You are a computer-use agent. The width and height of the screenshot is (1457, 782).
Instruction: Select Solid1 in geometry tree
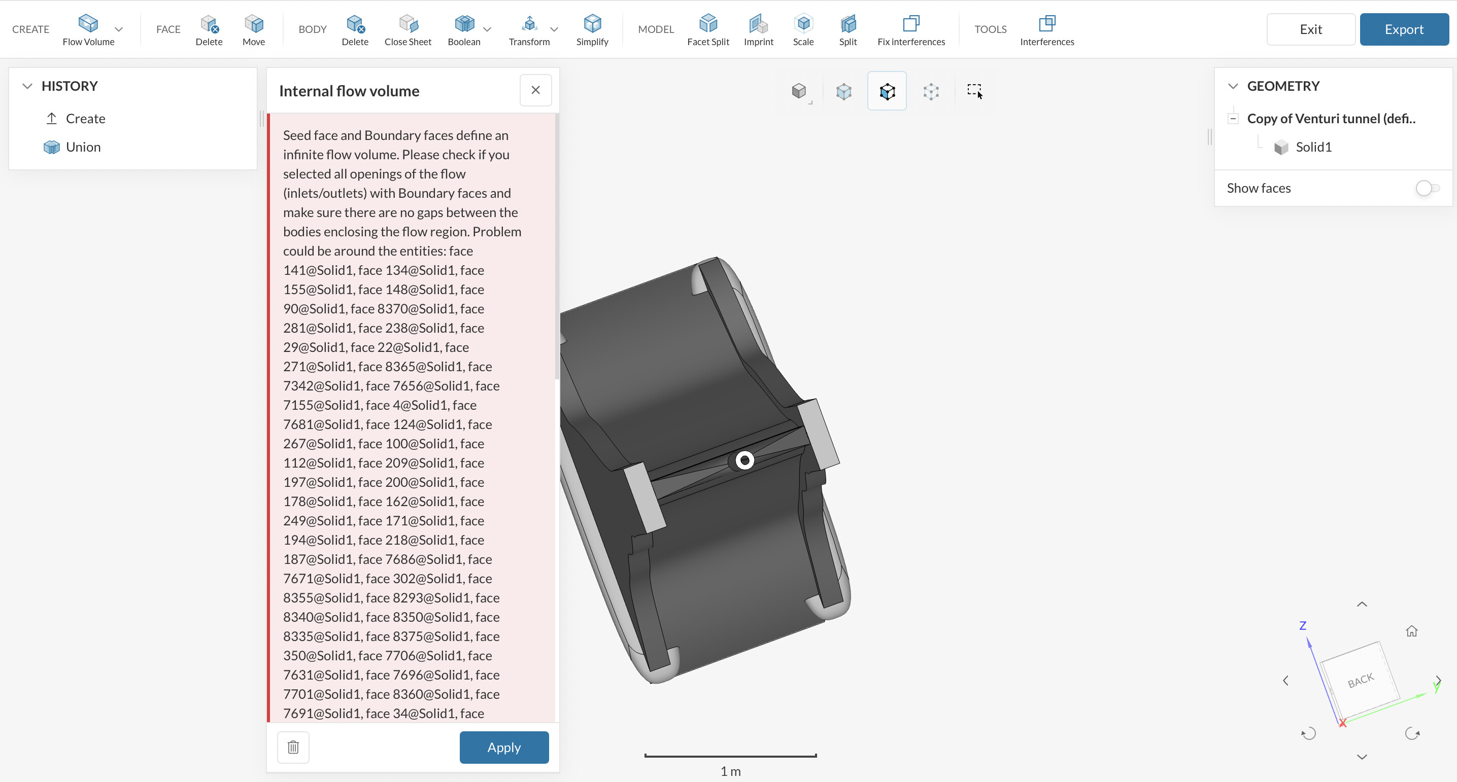1313,147
